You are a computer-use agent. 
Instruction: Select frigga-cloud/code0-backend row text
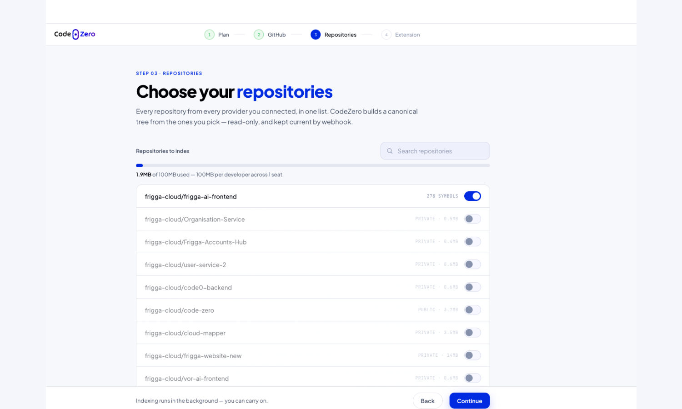tap(189, 288)
